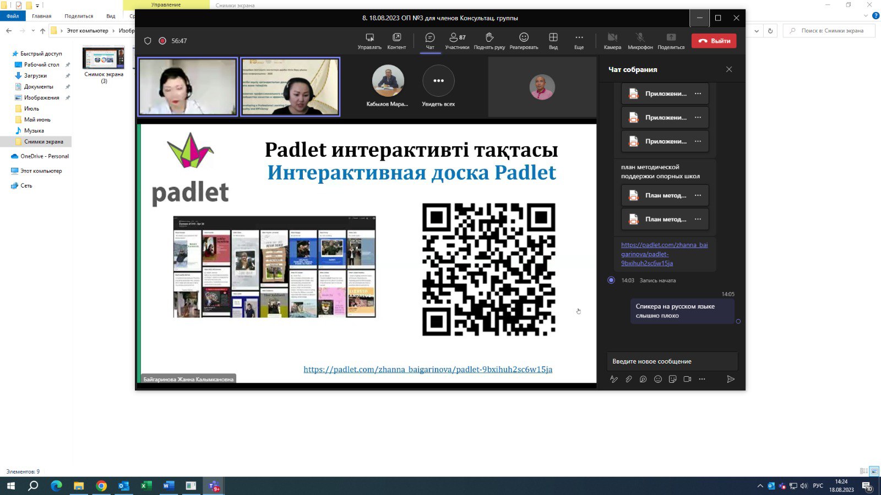Select Изображения folder in sidebar
Screen dimensions: 881x495
click(x=41, y=97)
